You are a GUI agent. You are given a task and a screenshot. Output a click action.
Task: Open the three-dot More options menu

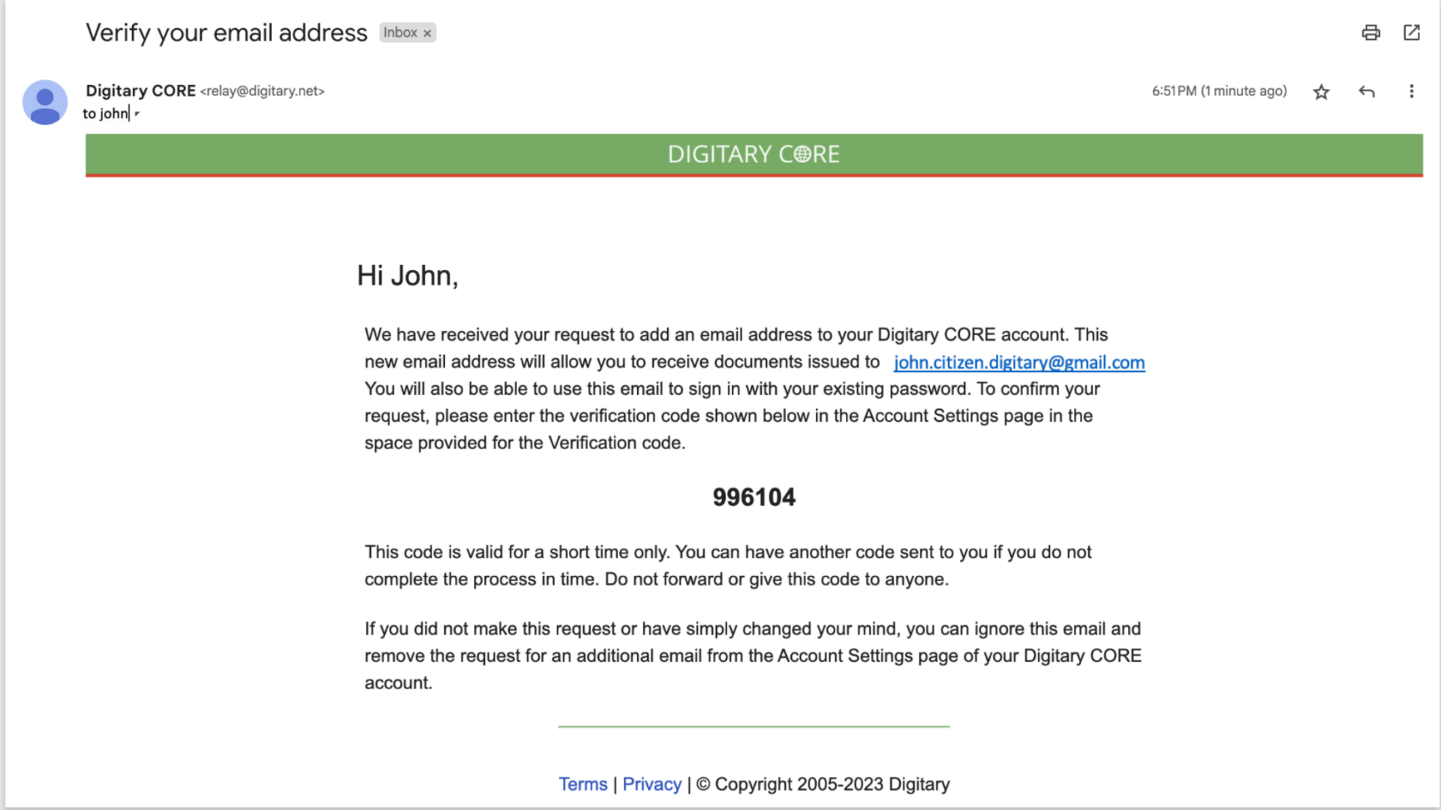pos(1411,92)
